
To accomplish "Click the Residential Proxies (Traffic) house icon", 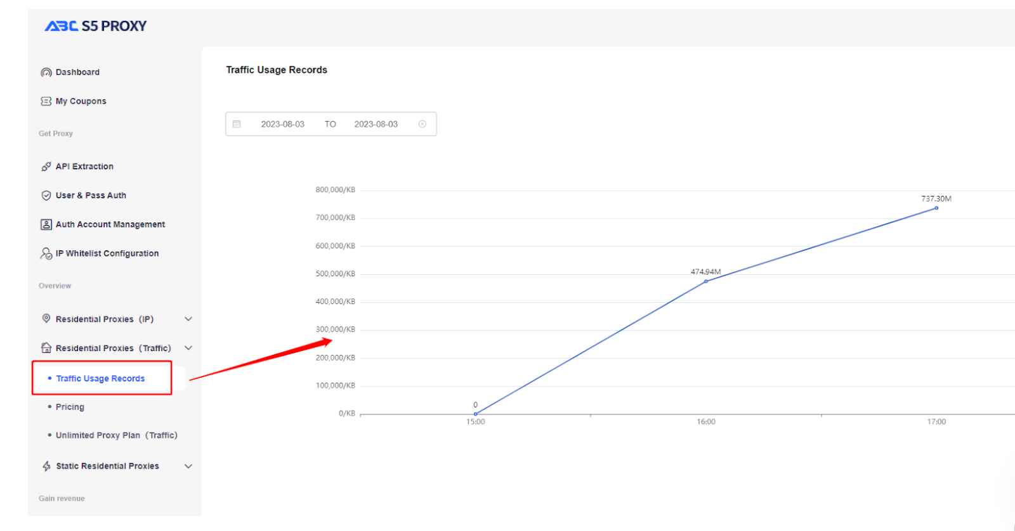I will 46,348.
